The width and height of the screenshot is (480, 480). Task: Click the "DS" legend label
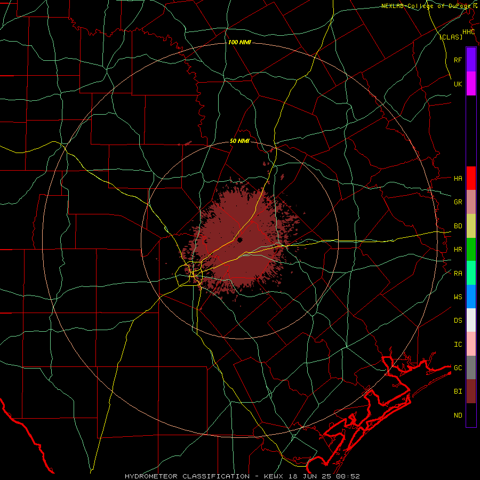point(458,320)
